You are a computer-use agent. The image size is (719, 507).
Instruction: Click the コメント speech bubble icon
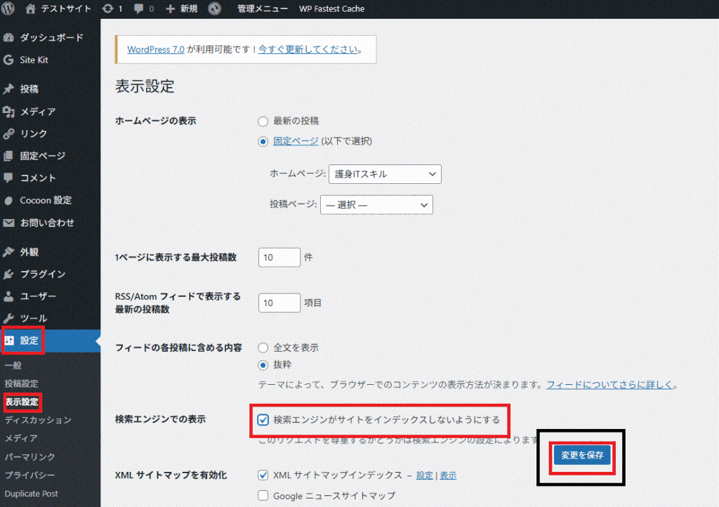[x=8, y=178]
